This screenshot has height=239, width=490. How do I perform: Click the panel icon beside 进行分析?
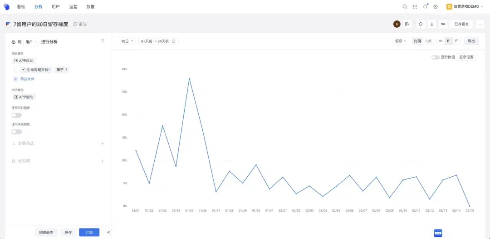(x=102, y=41)
